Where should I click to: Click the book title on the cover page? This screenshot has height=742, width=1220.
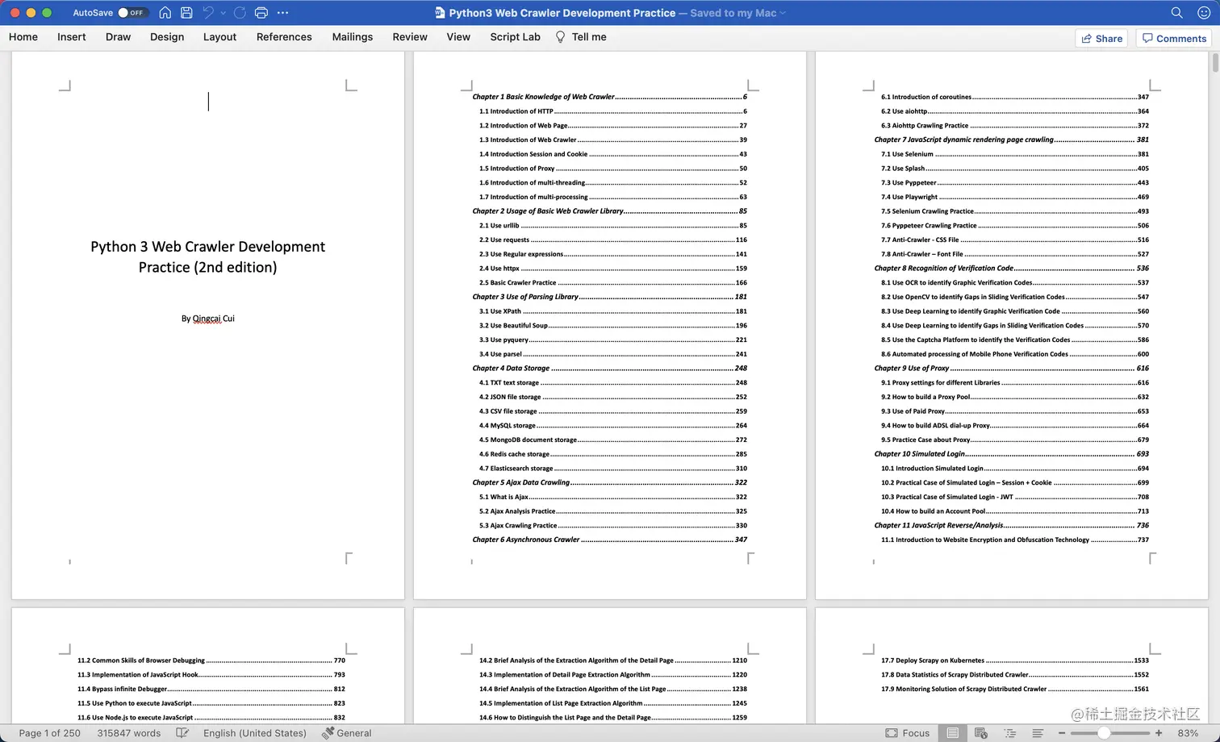pos(207,256)
